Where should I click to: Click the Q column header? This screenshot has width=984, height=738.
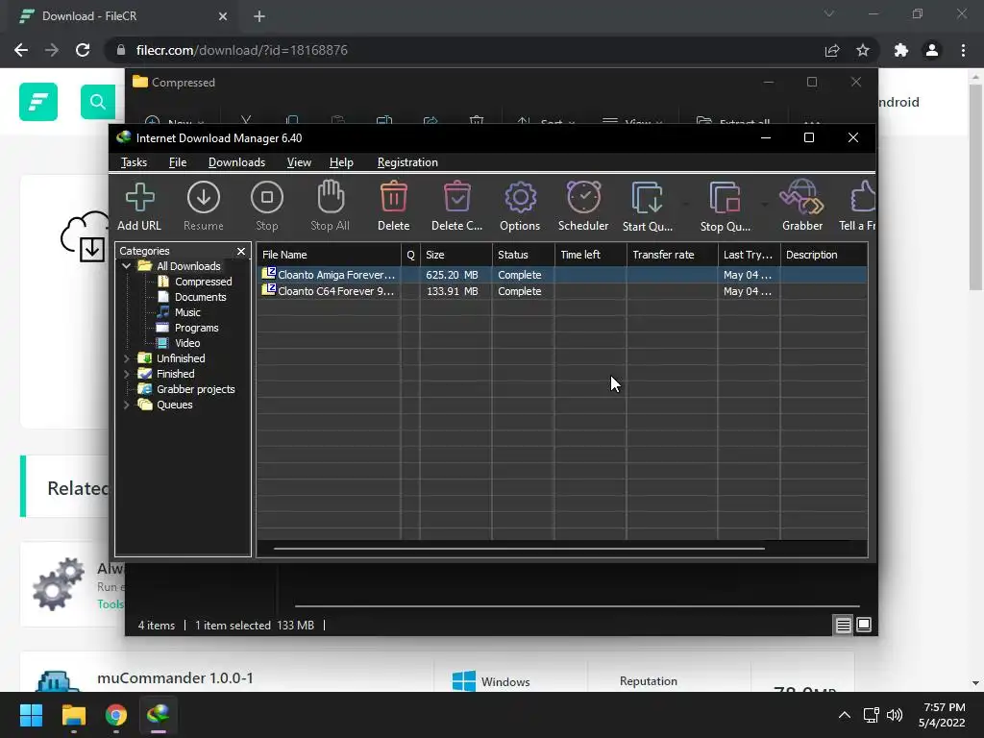click(x=410, y=255)
